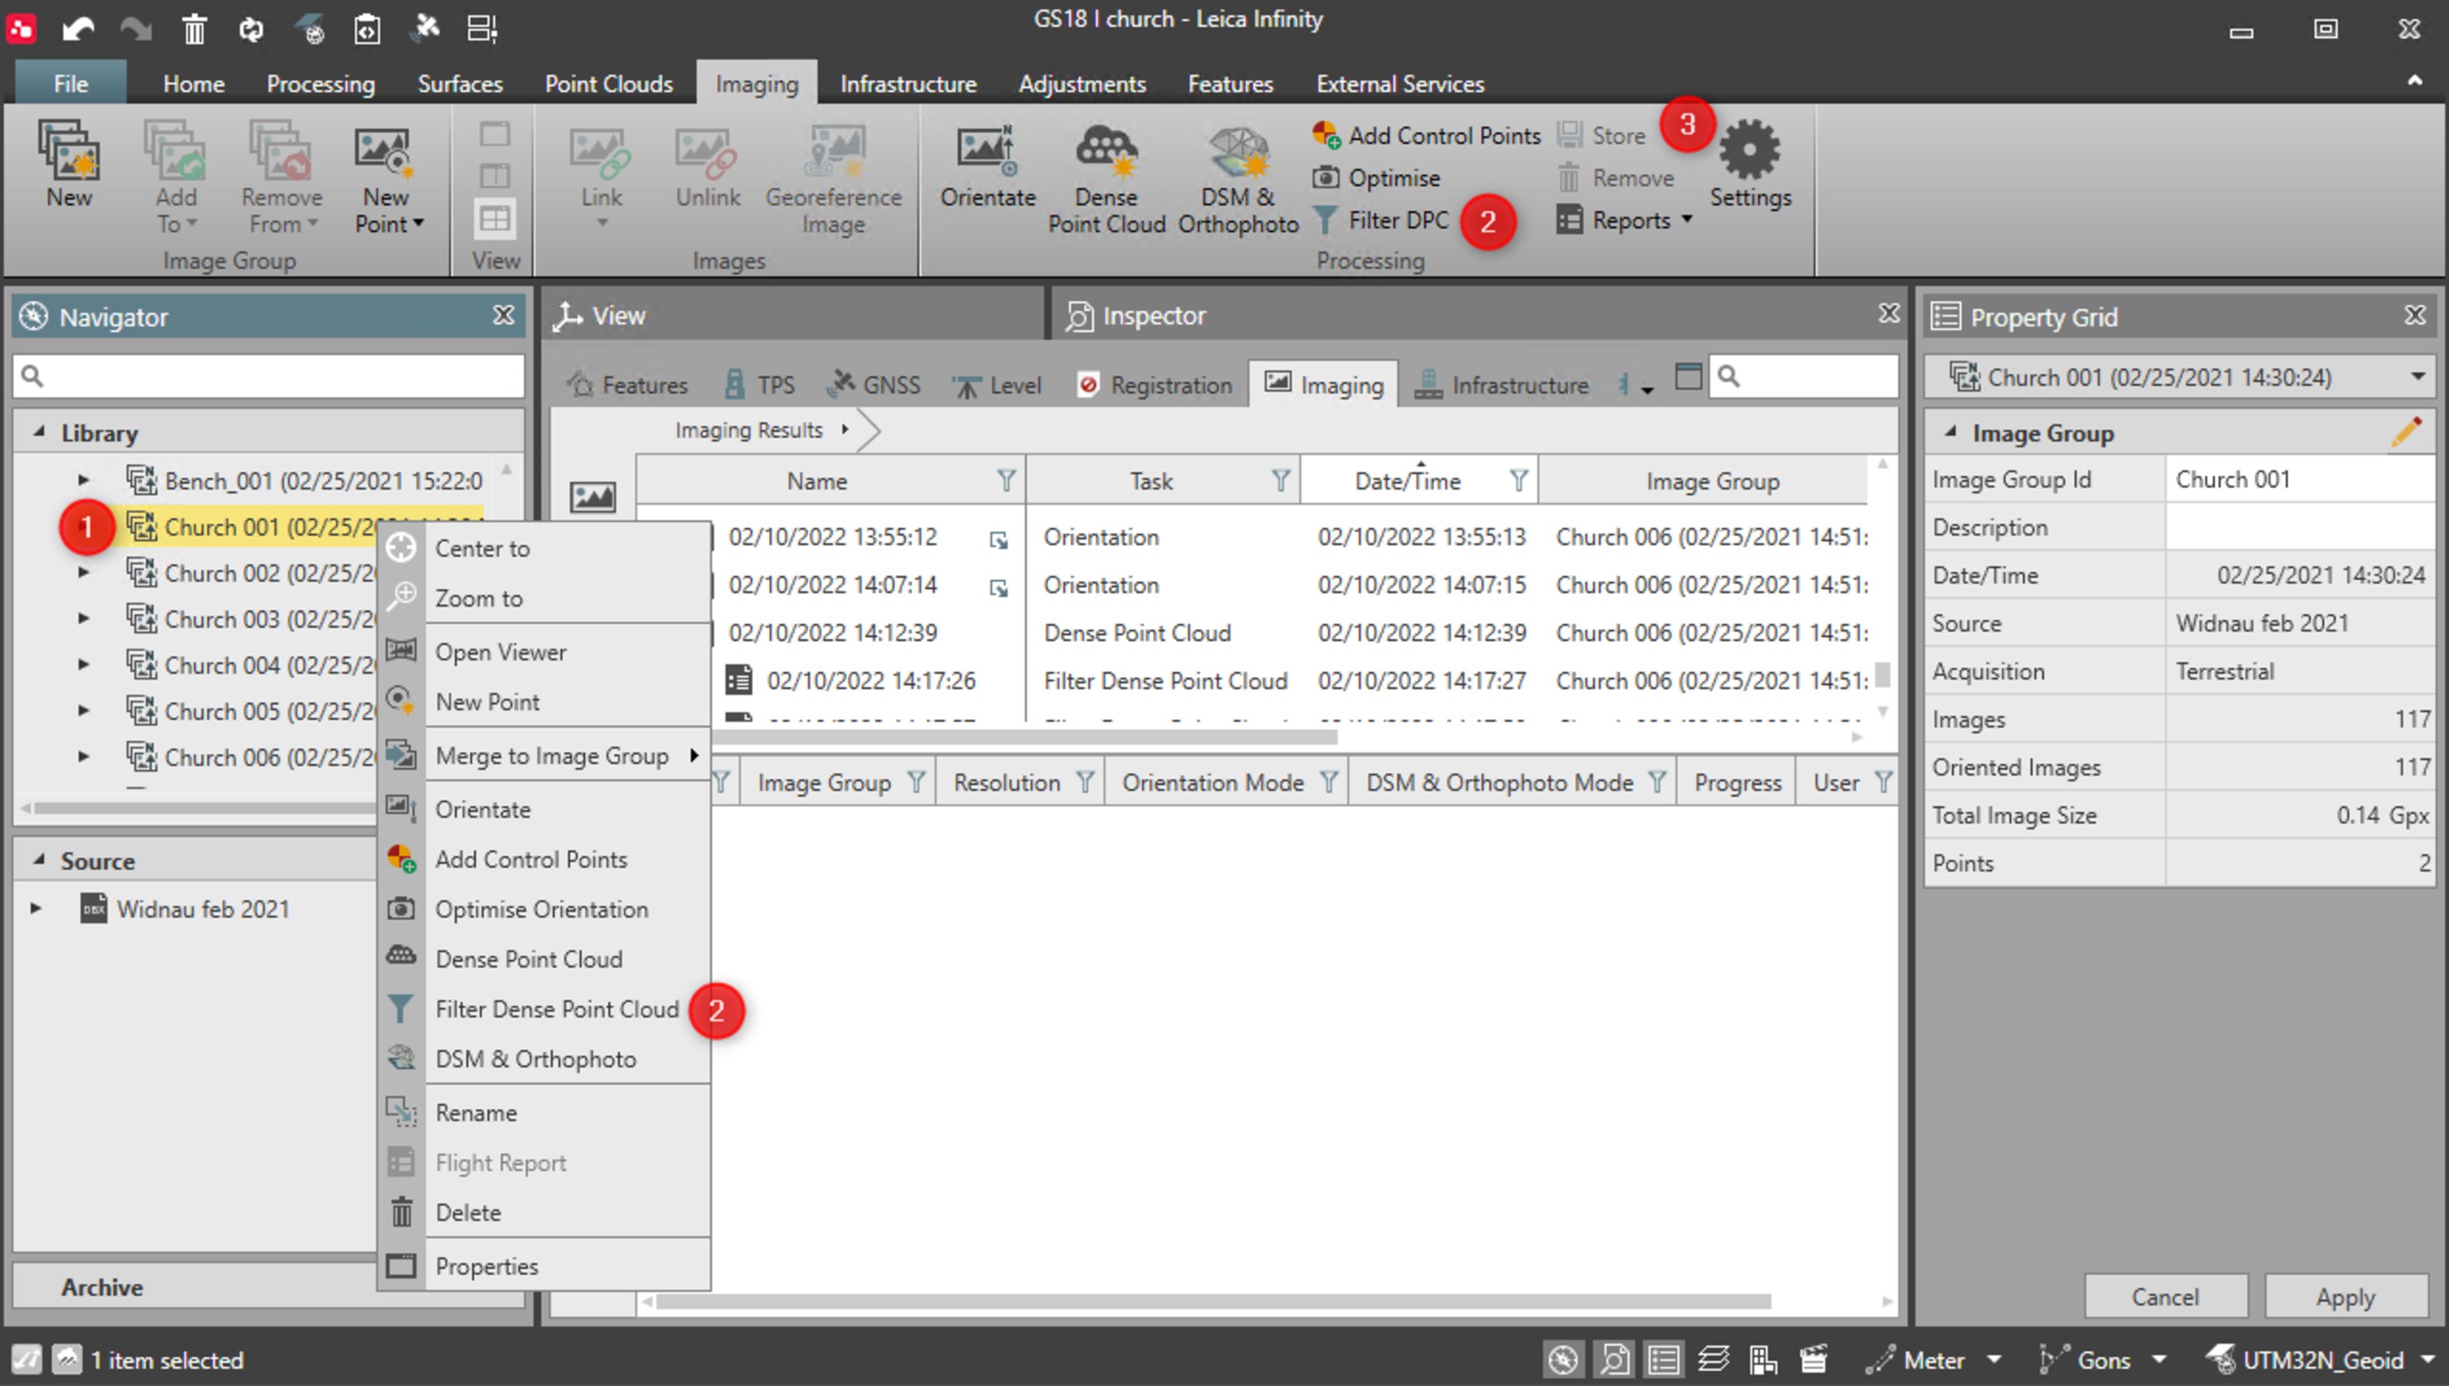Collapse the Image Group property section
Viewport: 2449px width, 1386px height.
pyautogui.click(x=1950, y=432)
